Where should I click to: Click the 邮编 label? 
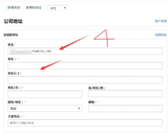[92, 102]
